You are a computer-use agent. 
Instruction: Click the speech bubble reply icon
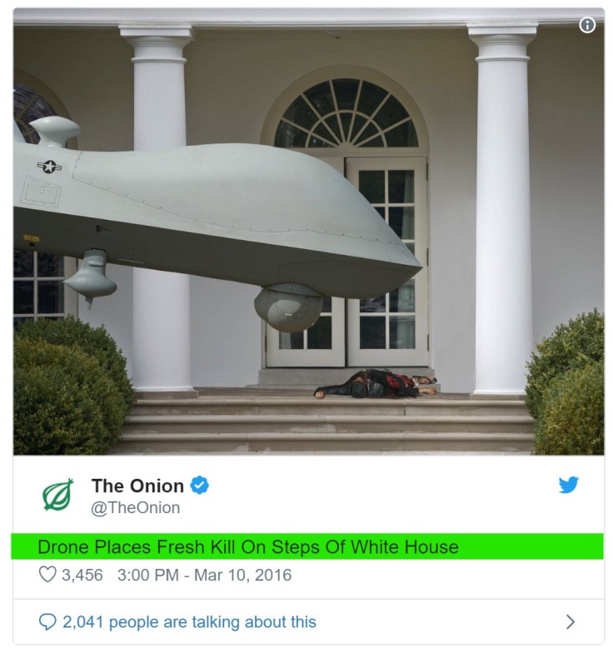coord(47,621)
